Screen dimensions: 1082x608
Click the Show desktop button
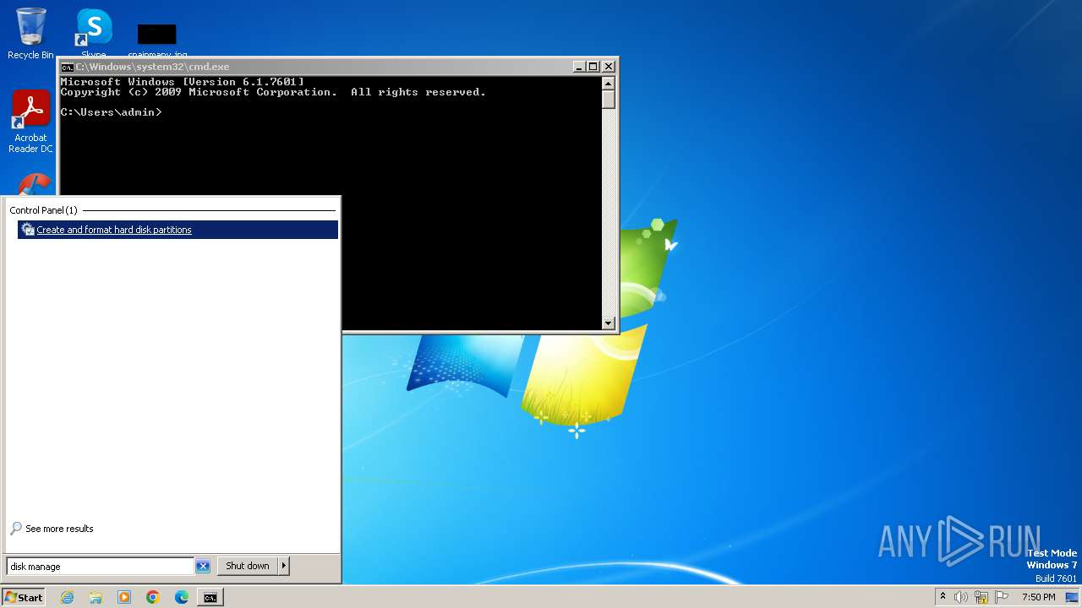[x=1072, y=597]
